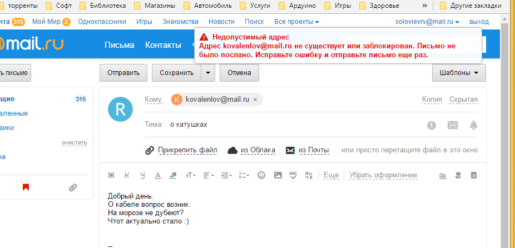Click the envelope icon beside из Почты
515x248 pixels.
tap(290, 151)
